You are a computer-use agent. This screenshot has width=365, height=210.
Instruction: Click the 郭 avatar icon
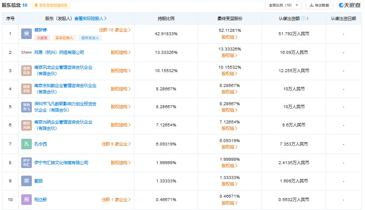click(x=26, y=181)
